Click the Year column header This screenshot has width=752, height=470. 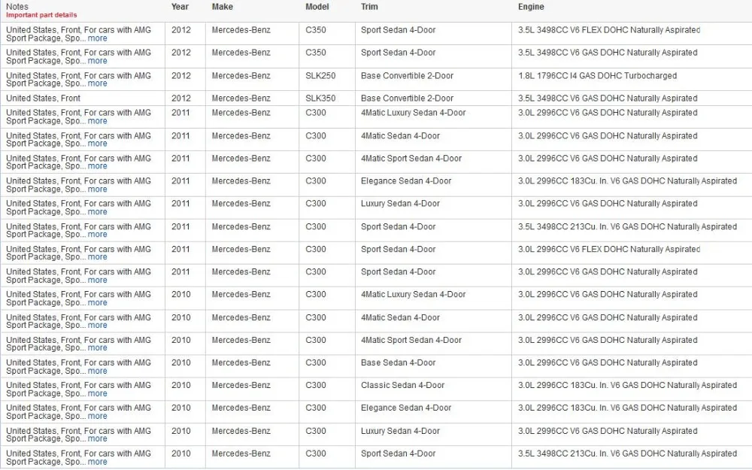(x=180, y=7)
